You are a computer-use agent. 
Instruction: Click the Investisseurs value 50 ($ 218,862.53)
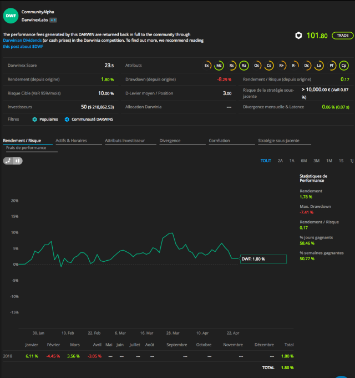pos(98,107)
